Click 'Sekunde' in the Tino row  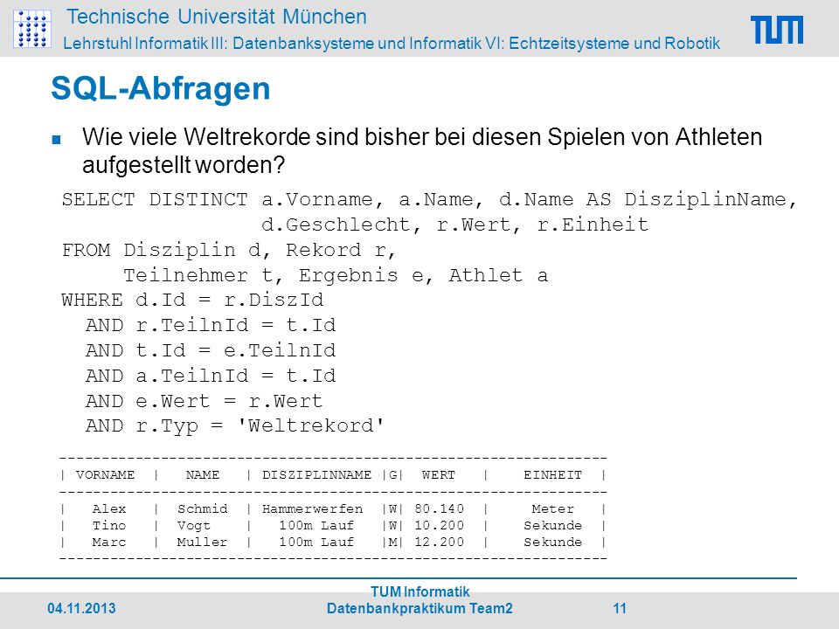pos(552,525)
